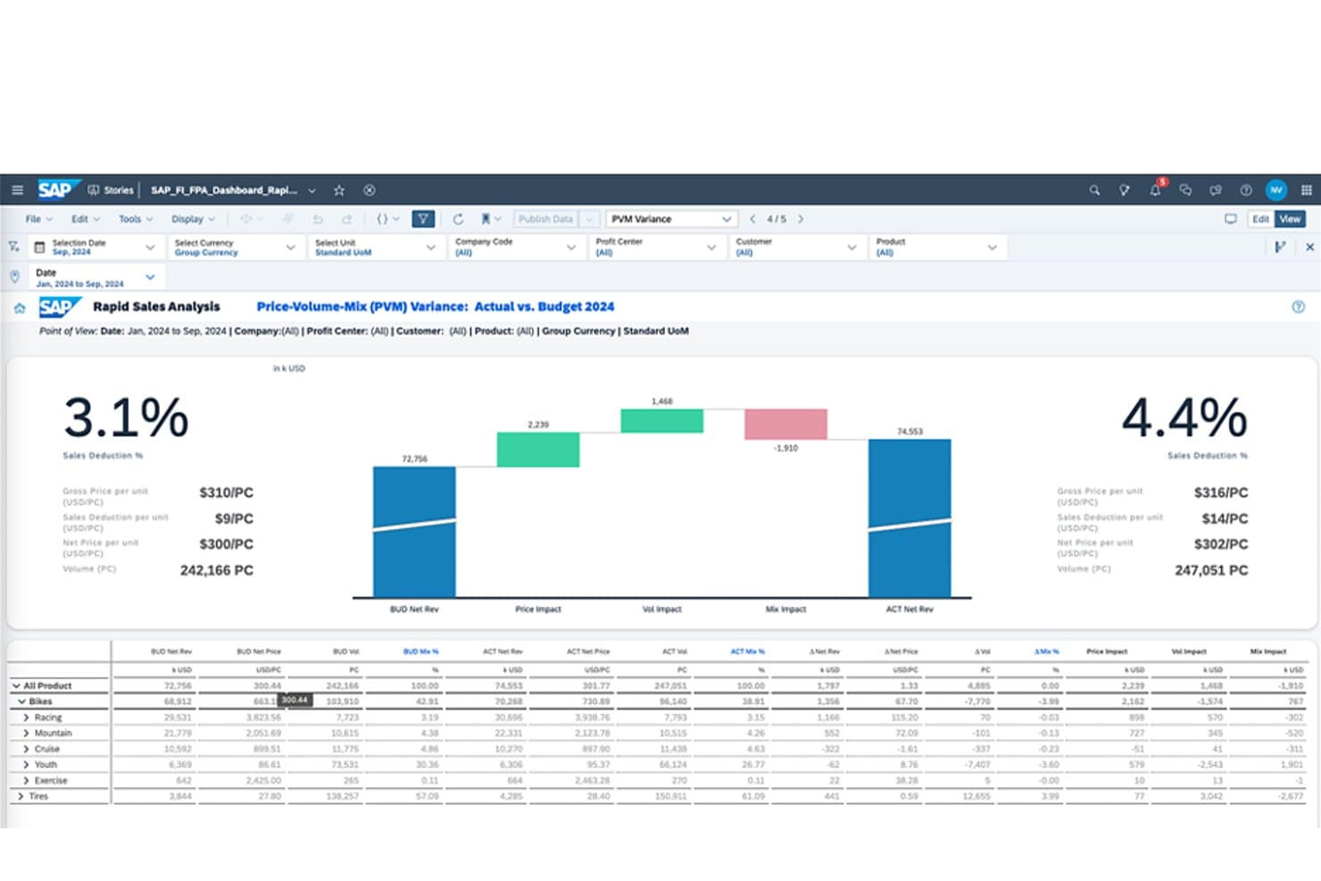
Task: Open the Selection Date filter dropdown
Action: (x=96, y=247)
